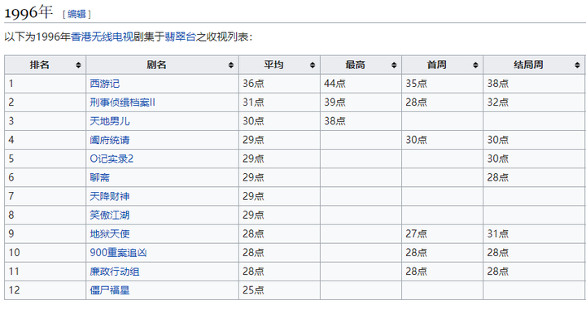Open the 聊斋 drama link
586x309 pixels.
coord(100,177)
